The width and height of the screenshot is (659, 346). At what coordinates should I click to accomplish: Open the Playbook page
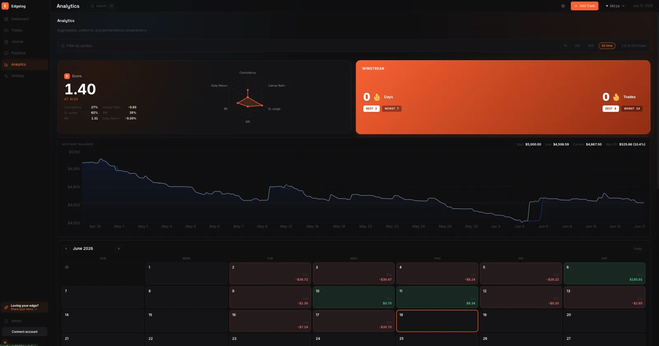(25, 53)
